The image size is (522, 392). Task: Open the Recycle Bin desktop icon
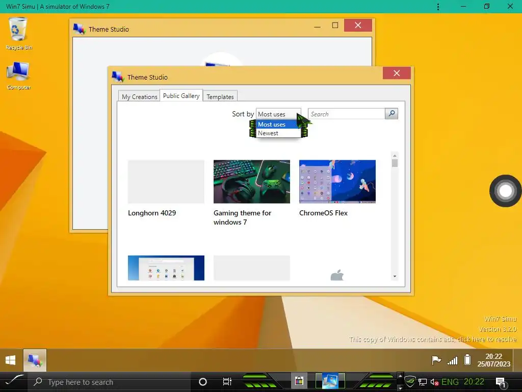(x=18, y=33)
